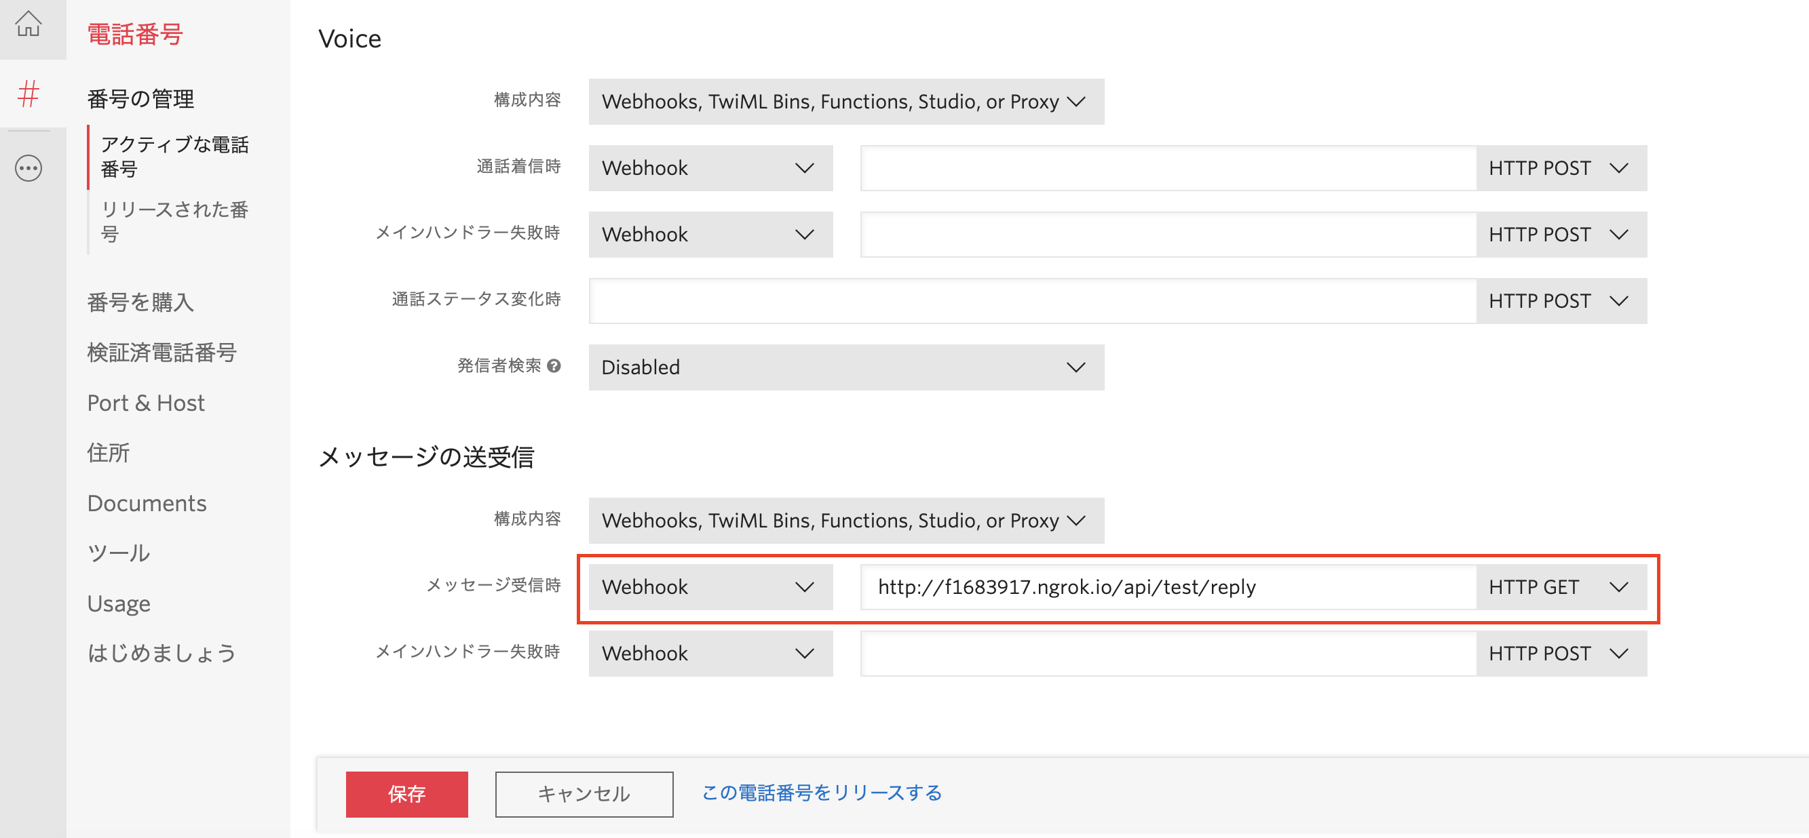1809x838 pixels.
Task: Click messaging メインハンドラー失敗時 URL field
Action: coord(1168,654)
